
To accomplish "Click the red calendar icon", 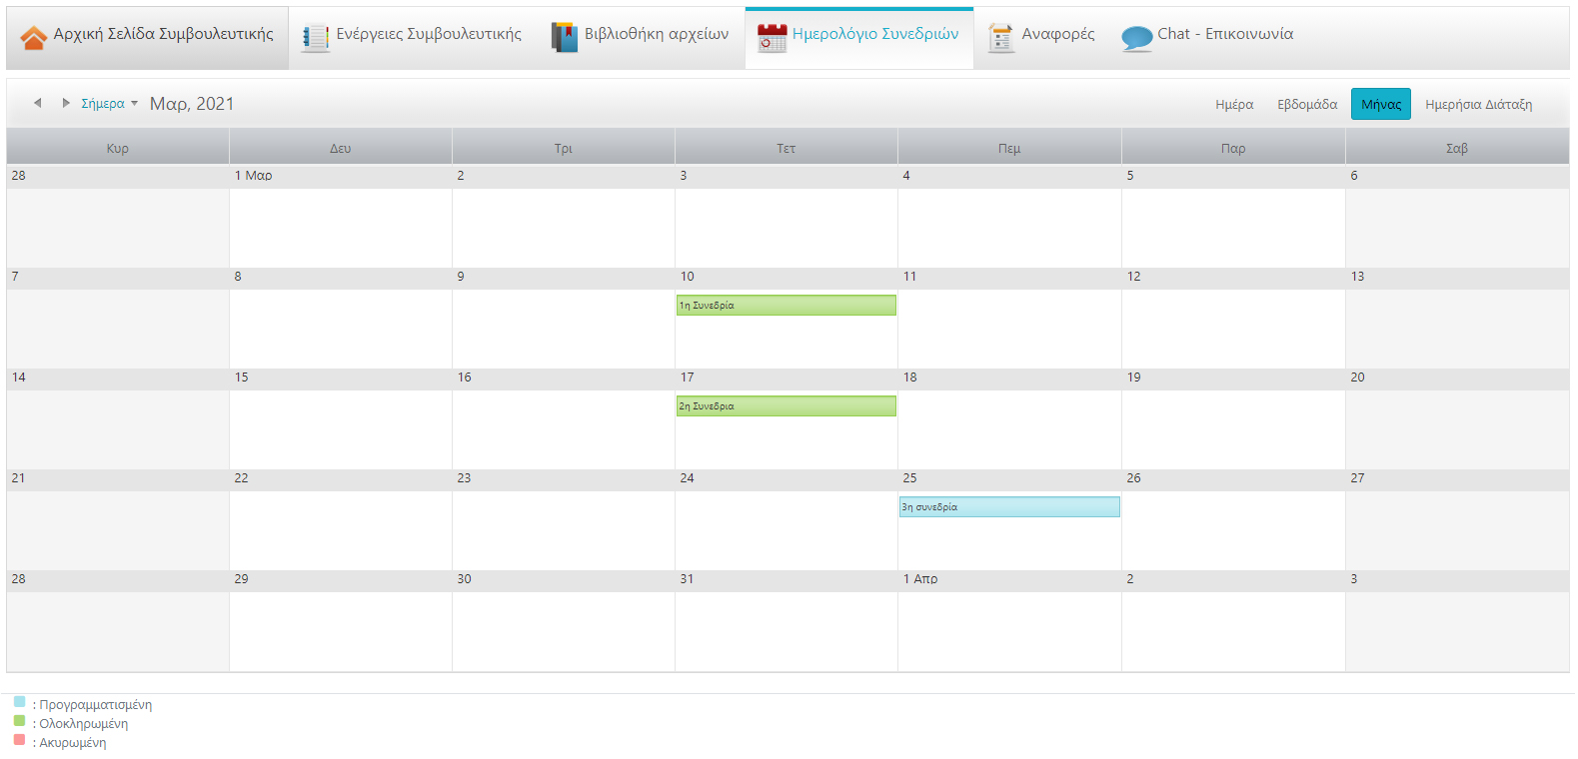I will click(772, 37).
